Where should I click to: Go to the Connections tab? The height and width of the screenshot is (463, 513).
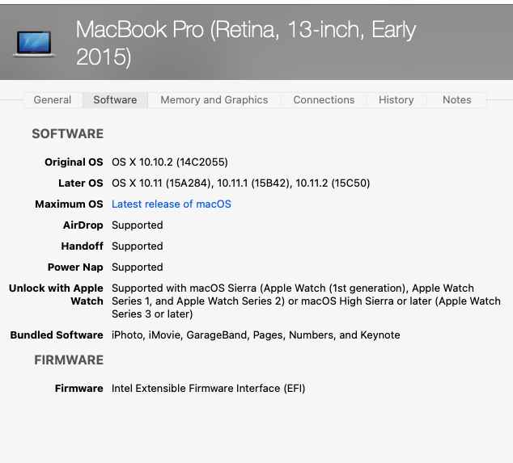point(324,100)
